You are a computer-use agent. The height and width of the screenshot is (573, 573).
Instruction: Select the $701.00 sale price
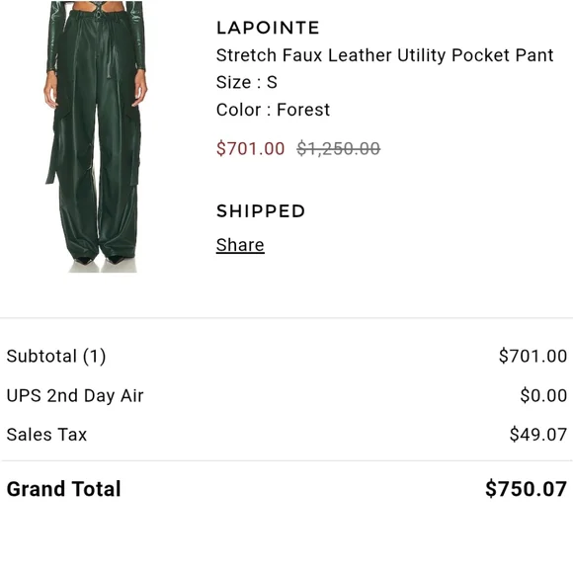click(x=250, y=149)
